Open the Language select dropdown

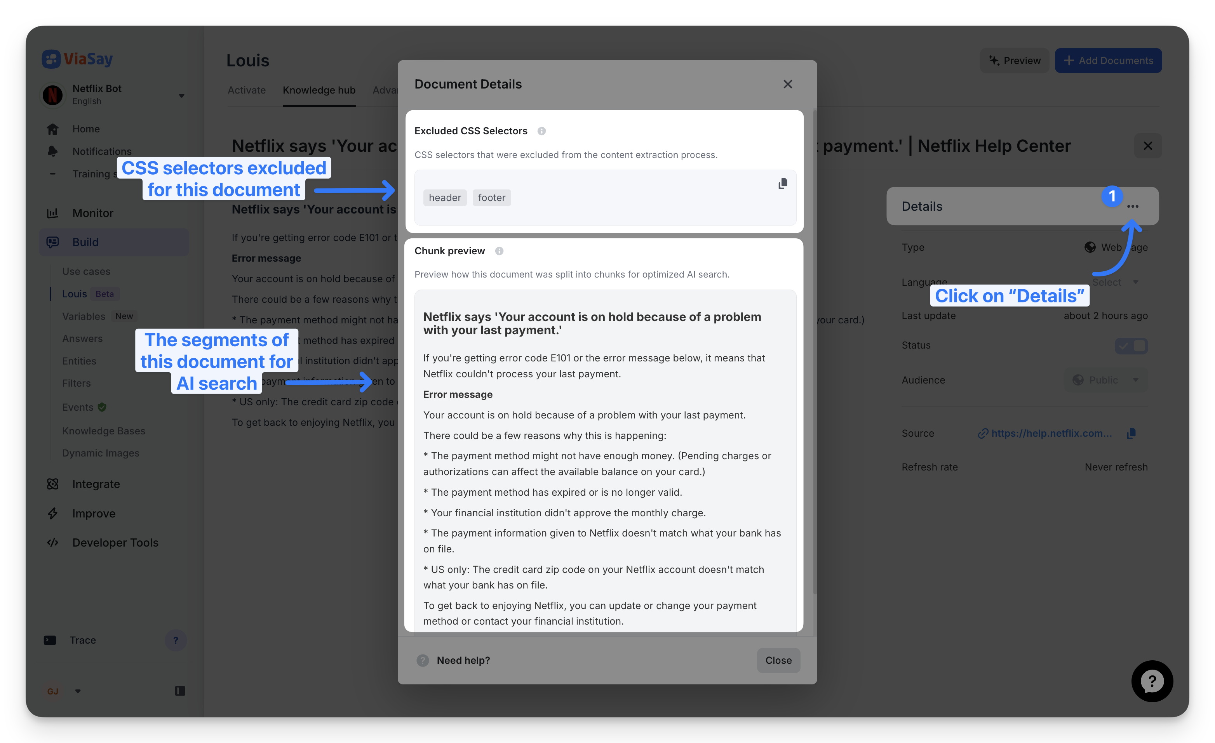point(1116,282)
